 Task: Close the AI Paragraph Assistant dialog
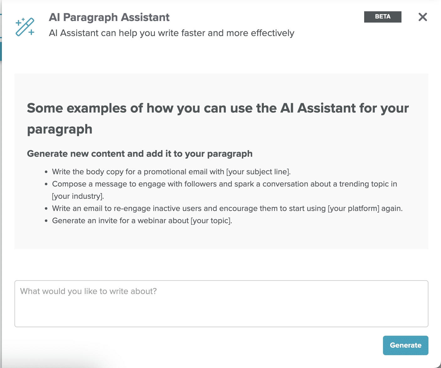pos(423,17)
